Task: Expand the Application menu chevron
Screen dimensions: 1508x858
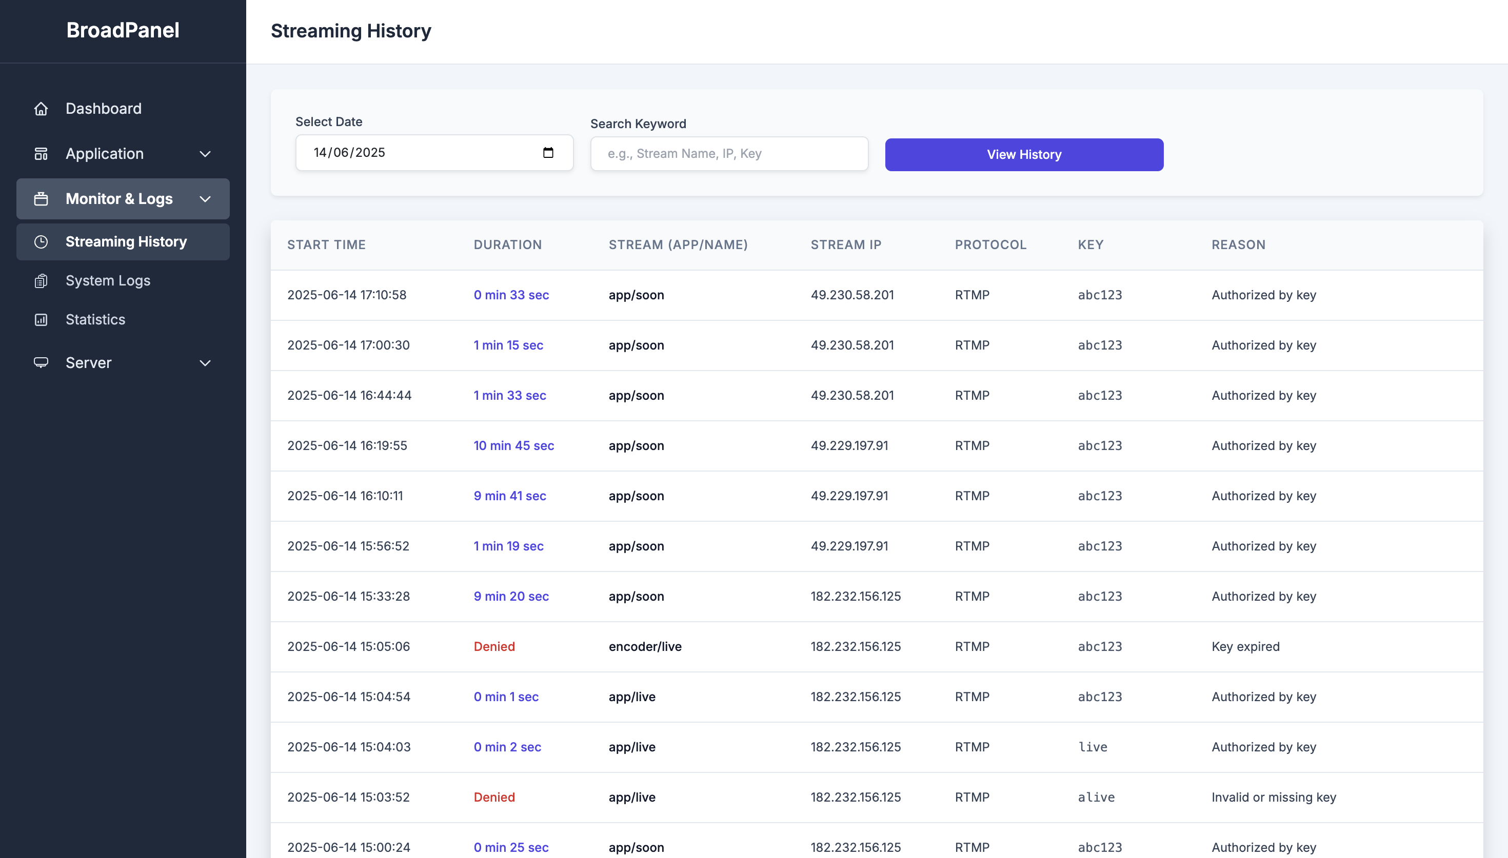Action: 205,154
